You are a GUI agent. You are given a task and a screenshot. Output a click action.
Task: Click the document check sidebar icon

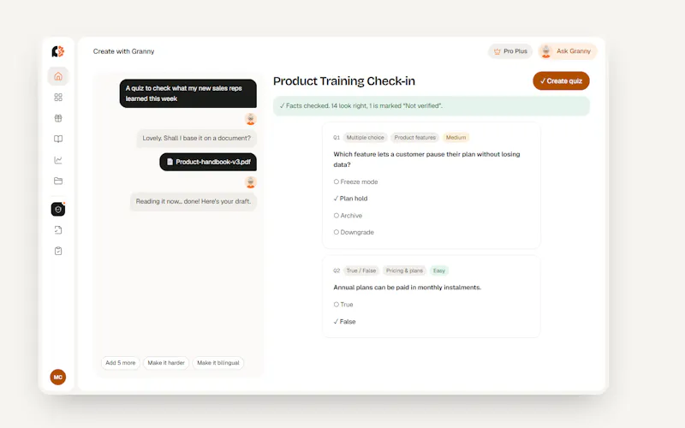(58, 230)
